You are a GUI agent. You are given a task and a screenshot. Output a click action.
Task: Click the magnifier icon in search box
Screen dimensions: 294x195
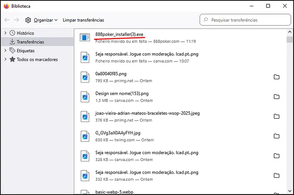pos(206,19)
